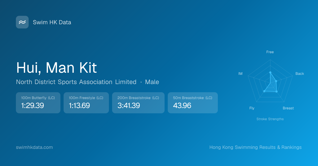Image resolution: width=318 pixels, height=166 pixels.
Task: Click the IM axis label on radar
Action: (240, 74)
